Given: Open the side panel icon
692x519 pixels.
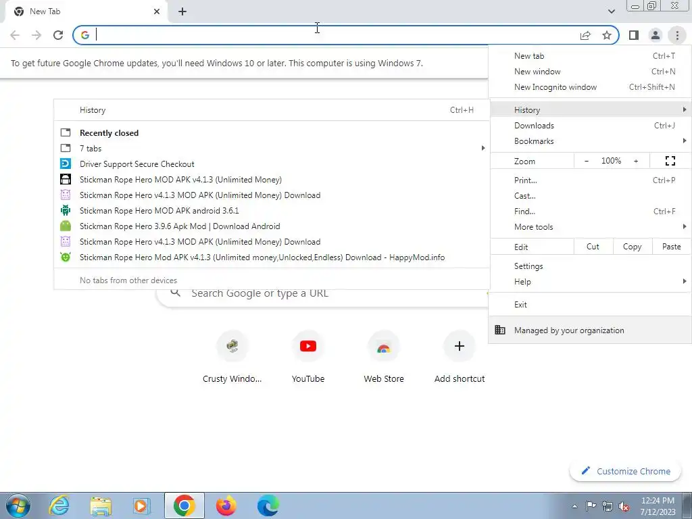Looking at the screenshot, I should point(634,35).
